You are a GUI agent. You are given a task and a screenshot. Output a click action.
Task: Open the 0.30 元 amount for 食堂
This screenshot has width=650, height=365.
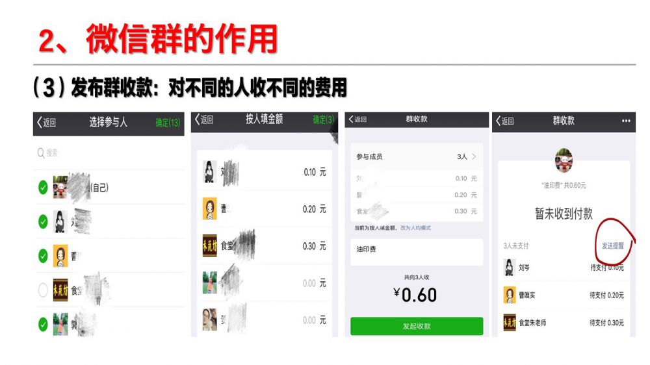click(315, 246)
